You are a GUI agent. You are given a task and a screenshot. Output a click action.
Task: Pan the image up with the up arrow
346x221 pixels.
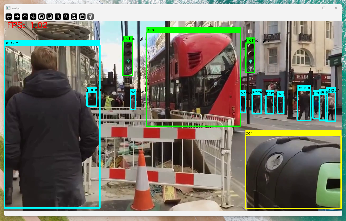[x=25, y=17]
